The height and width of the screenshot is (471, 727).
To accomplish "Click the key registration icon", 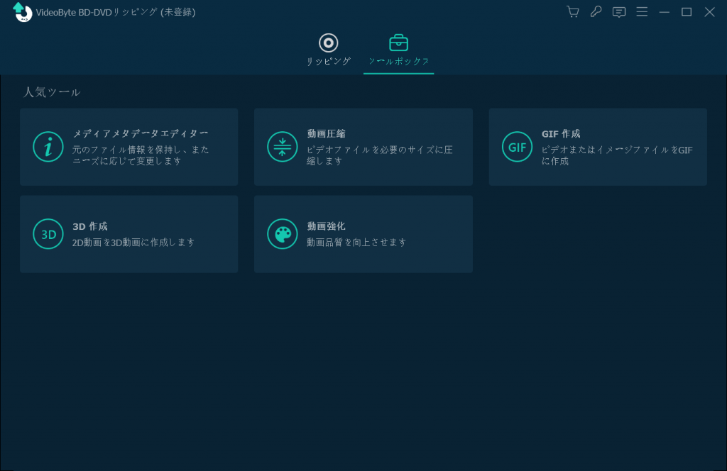I will click(x=596, y=11).
